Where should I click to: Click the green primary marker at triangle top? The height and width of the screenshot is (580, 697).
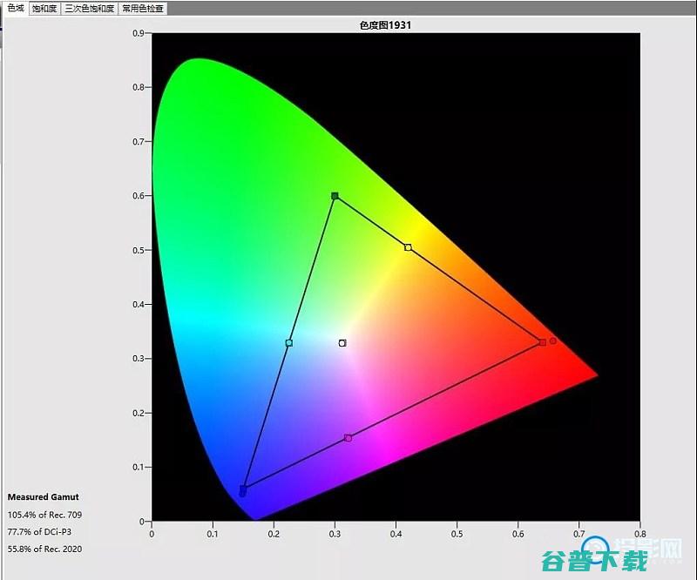click(335, 196)
